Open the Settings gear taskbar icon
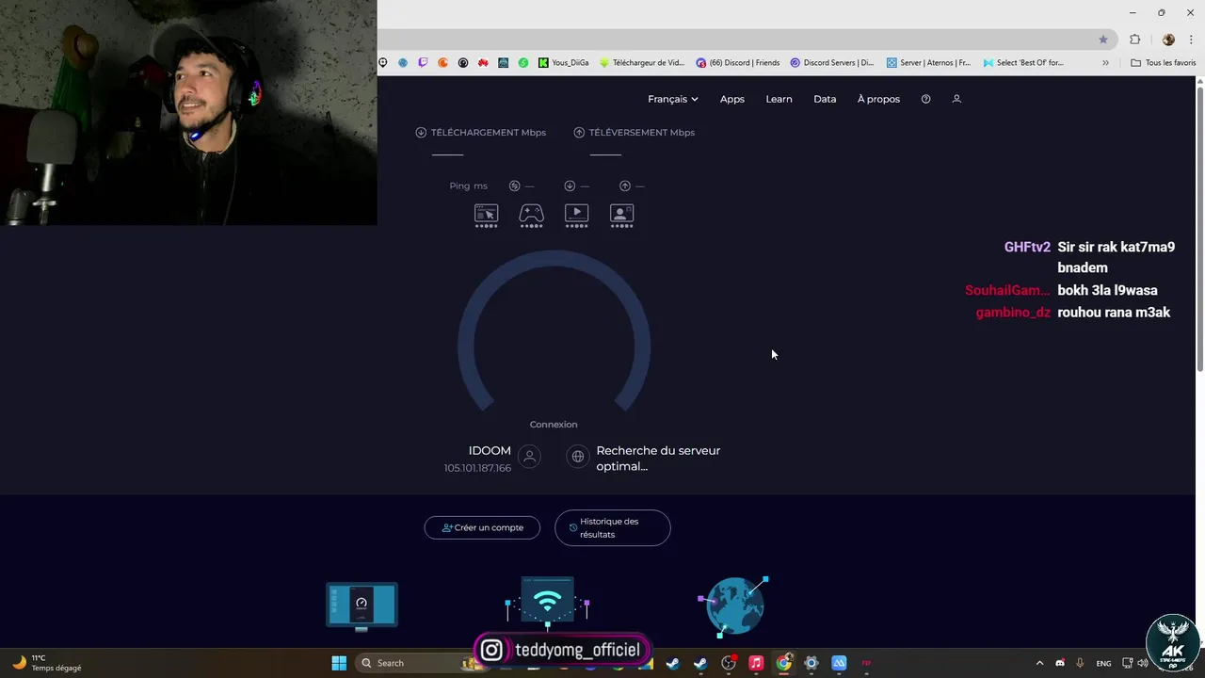Viewport: 1205px width, 678px height. point(811,663)
